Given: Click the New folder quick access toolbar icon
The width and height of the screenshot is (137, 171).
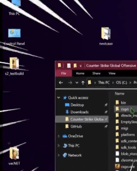Looking at the screenshot, I should point(75,65).
